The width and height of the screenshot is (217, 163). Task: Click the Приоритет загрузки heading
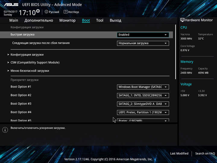tap(24, 80)
